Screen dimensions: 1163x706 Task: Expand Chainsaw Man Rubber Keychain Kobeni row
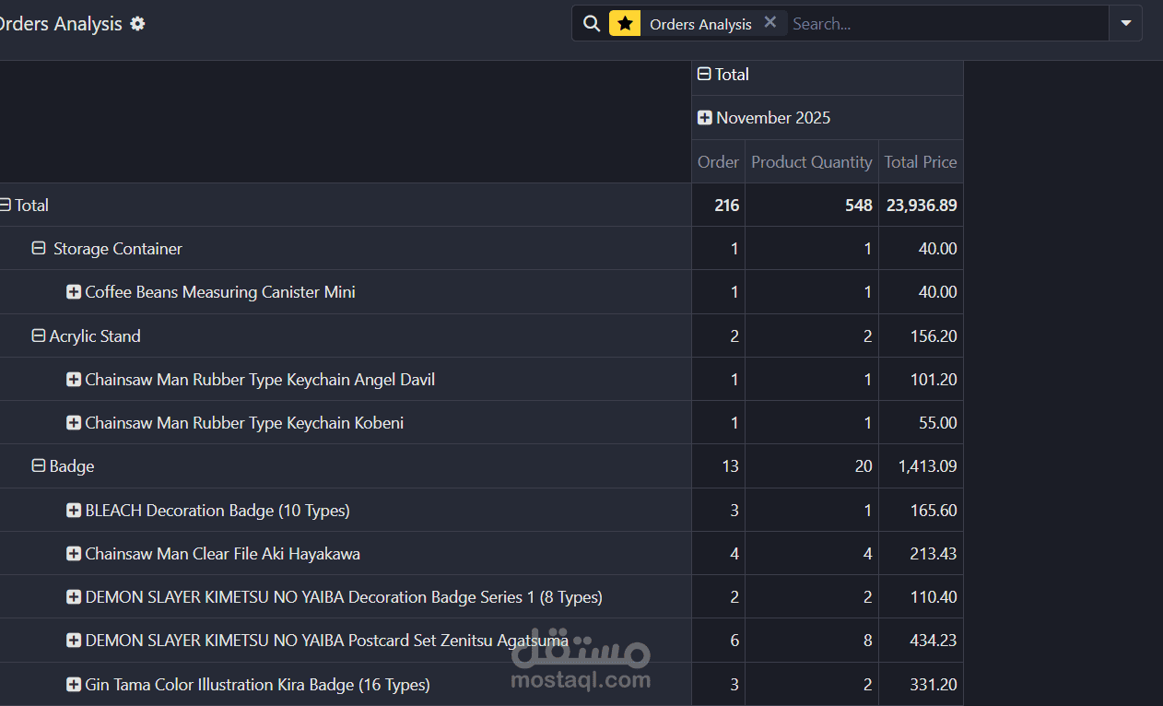click(x=74, y=423)
